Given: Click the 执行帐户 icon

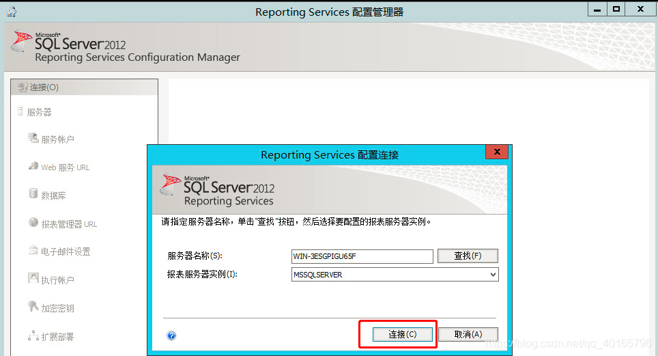Looking at the screenshot, I should pyautogui.click(x=33, y=278).
